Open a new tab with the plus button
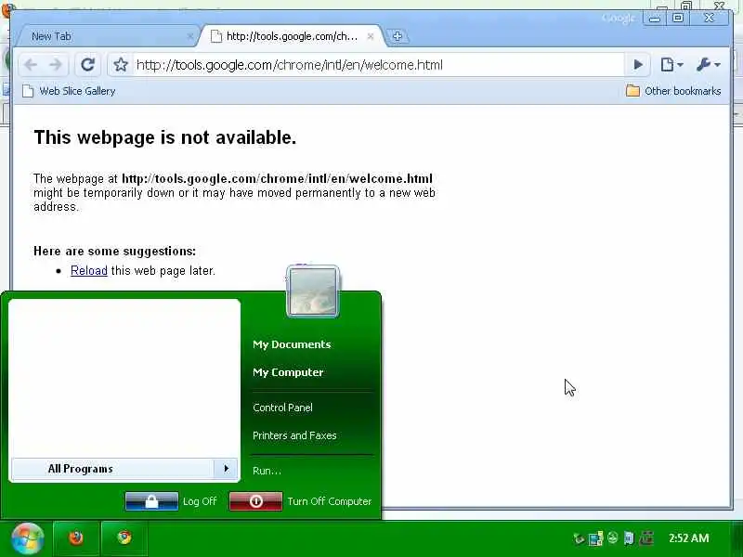 [x=398, y=36]
